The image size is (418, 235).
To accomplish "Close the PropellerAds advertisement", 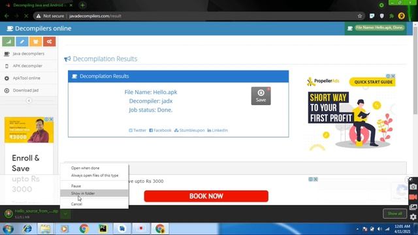I will [x=393, y=76].
